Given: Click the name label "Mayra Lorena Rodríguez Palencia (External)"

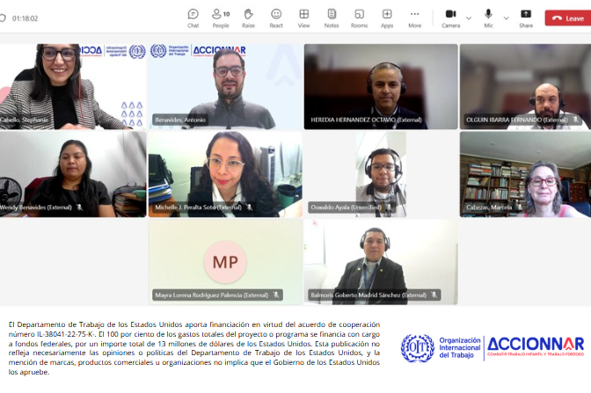Looking at the screenshot, I should 211,295.
